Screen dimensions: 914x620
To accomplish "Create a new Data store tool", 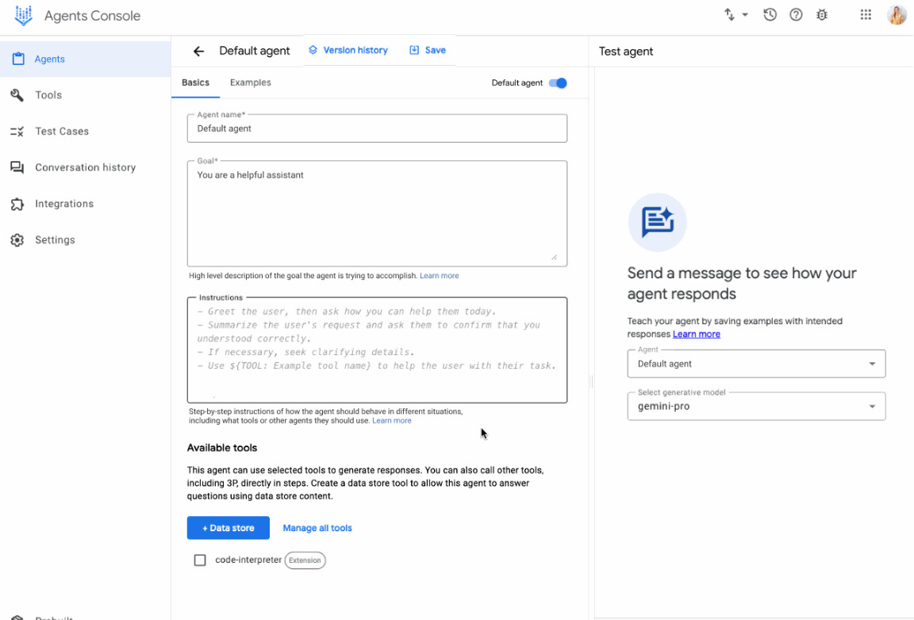I will (228, 527).
